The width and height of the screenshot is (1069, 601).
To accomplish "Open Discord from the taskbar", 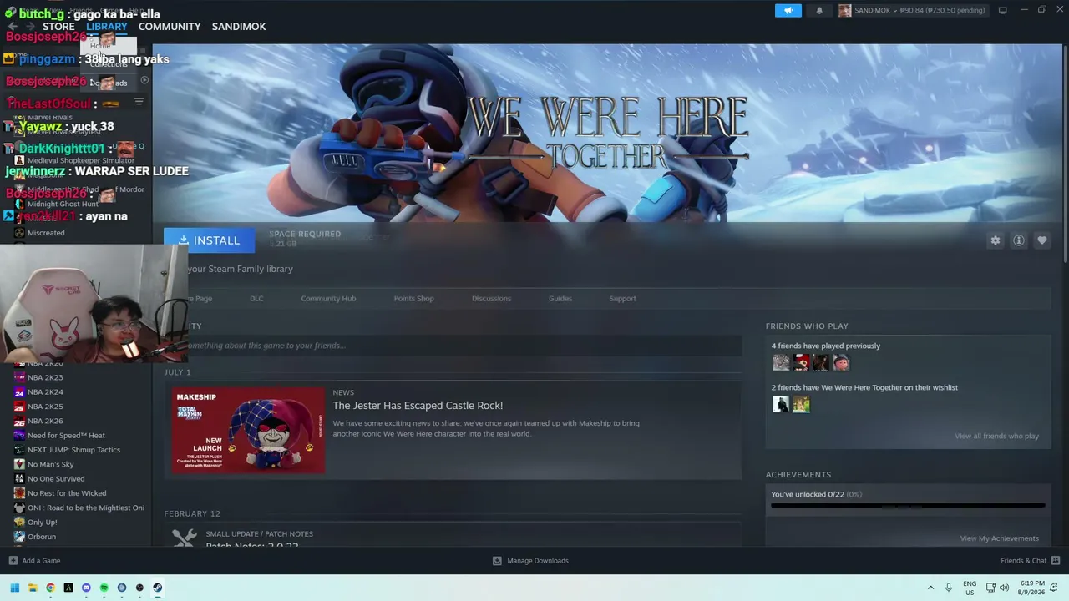I will pos(86,588).
